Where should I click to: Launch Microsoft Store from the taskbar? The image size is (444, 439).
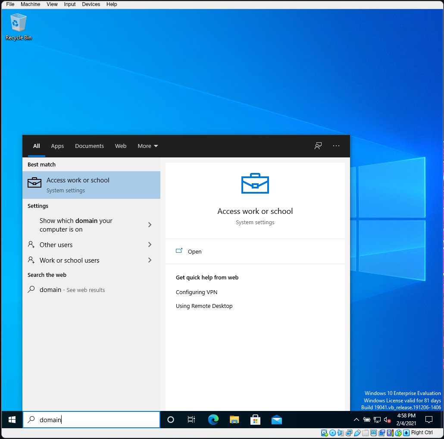pos(256,420)
